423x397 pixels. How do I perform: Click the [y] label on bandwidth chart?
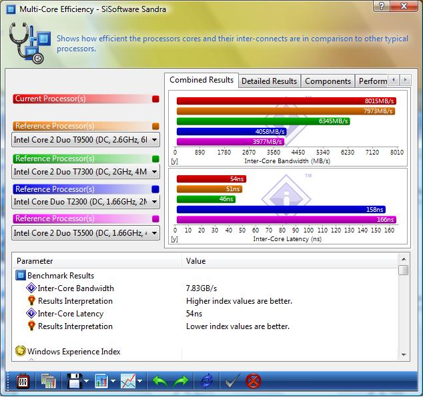tap(175, 161)
